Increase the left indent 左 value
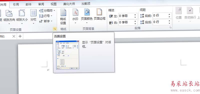 coord(135,15)
